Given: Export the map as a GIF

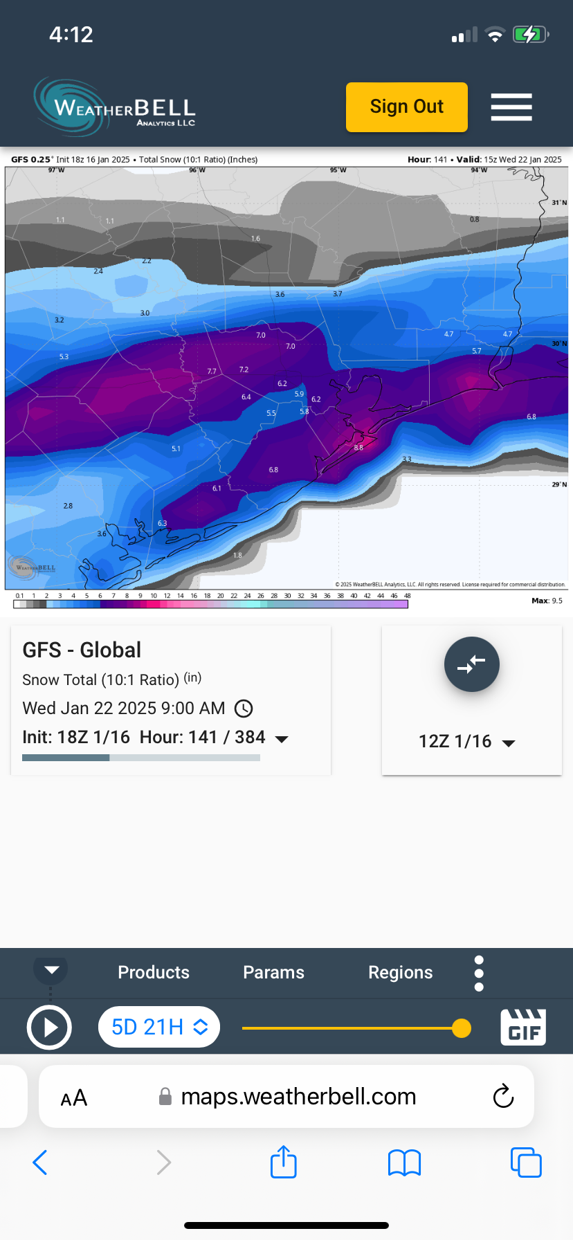Looking at the screenshot, I should pyautogui.click(x=523, y=1027).
